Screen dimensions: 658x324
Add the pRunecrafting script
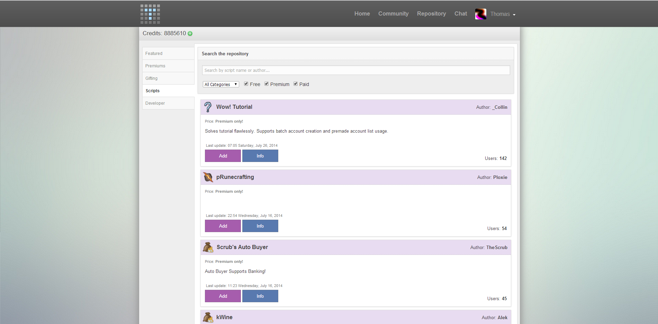click(x=223, y=226)
